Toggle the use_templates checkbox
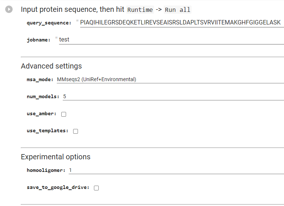 pos(75,131)
